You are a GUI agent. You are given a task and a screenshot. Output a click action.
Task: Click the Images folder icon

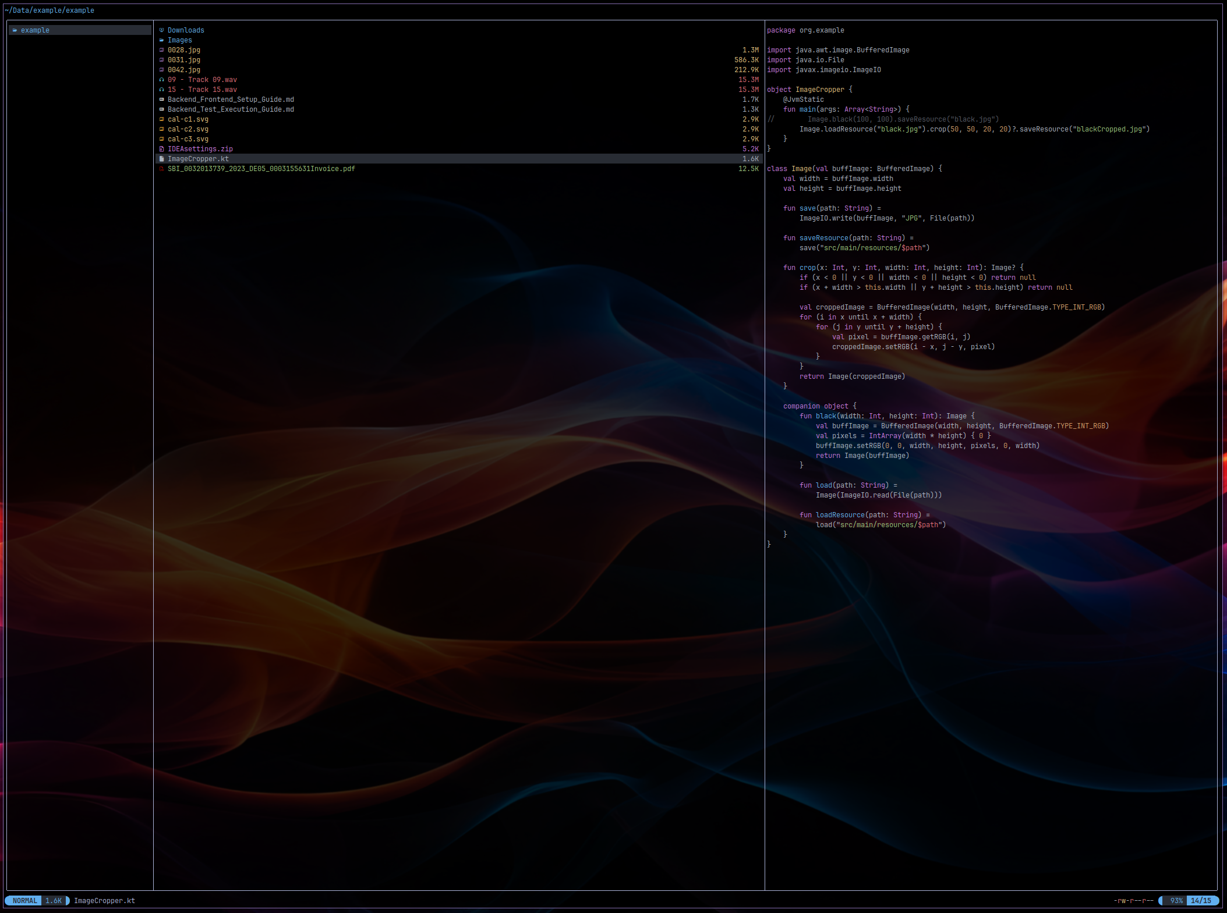pyautogui.click(x=161, y=40)
